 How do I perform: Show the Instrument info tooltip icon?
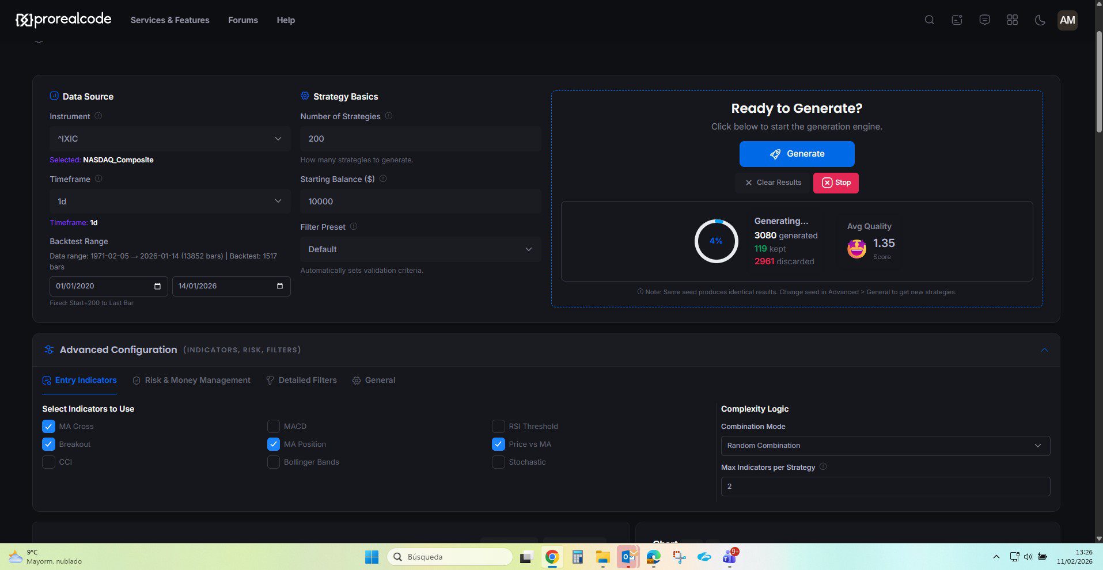coord(98,116)
